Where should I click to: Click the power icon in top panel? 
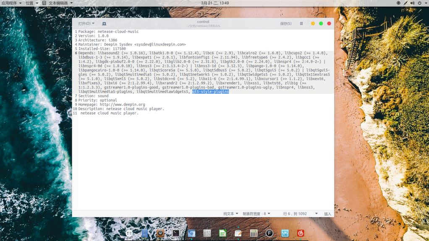point(420,3)
